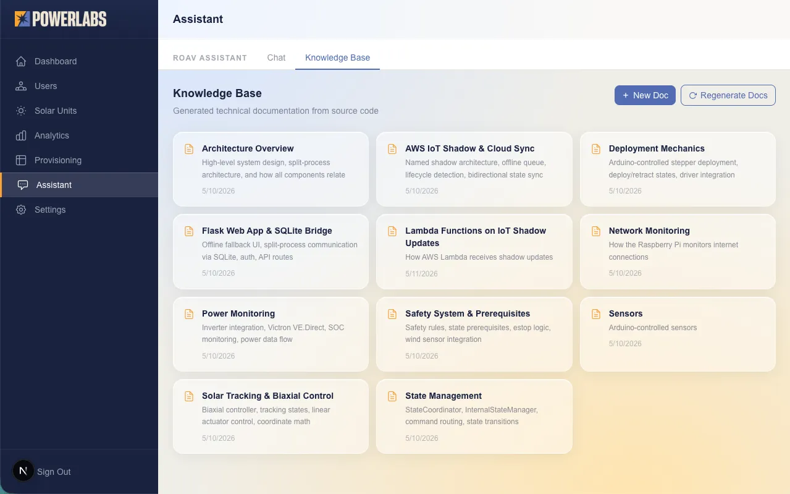Switch to the Chat tab

(x=276, y=57)
